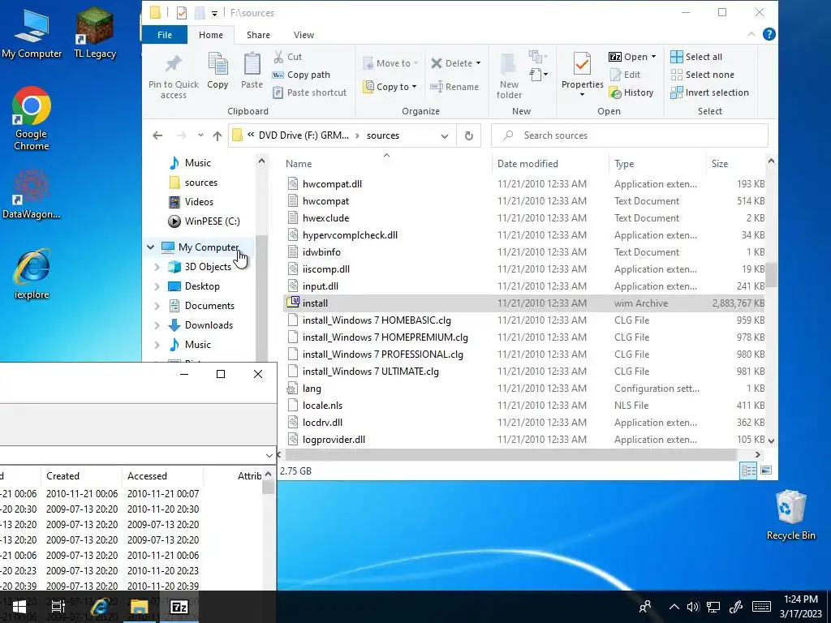
Task: Sort 7-Zip list by Created column
Action: click(81, 475)
